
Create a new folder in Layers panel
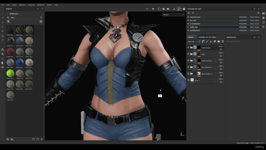click(219, 42)
